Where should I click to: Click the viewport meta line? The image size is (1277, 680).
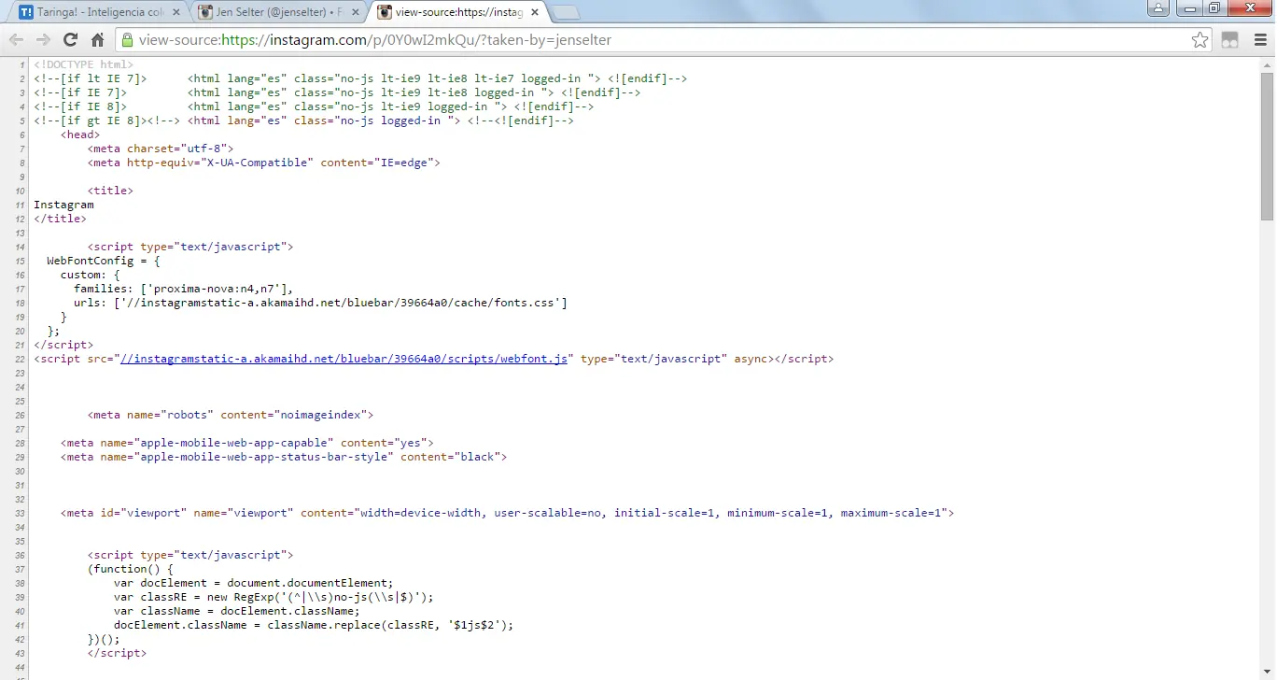tap(508, 513)
